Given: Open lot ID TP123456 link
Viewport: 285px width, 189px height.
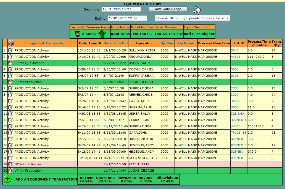Looking at the screenshot, I should click(x=238, y=133).
